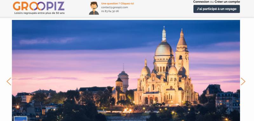Click the tagline "Loisirs regroupés entre plus de 50 ans"
This screenshot has height=121, width=254.
tap(39, 13)
